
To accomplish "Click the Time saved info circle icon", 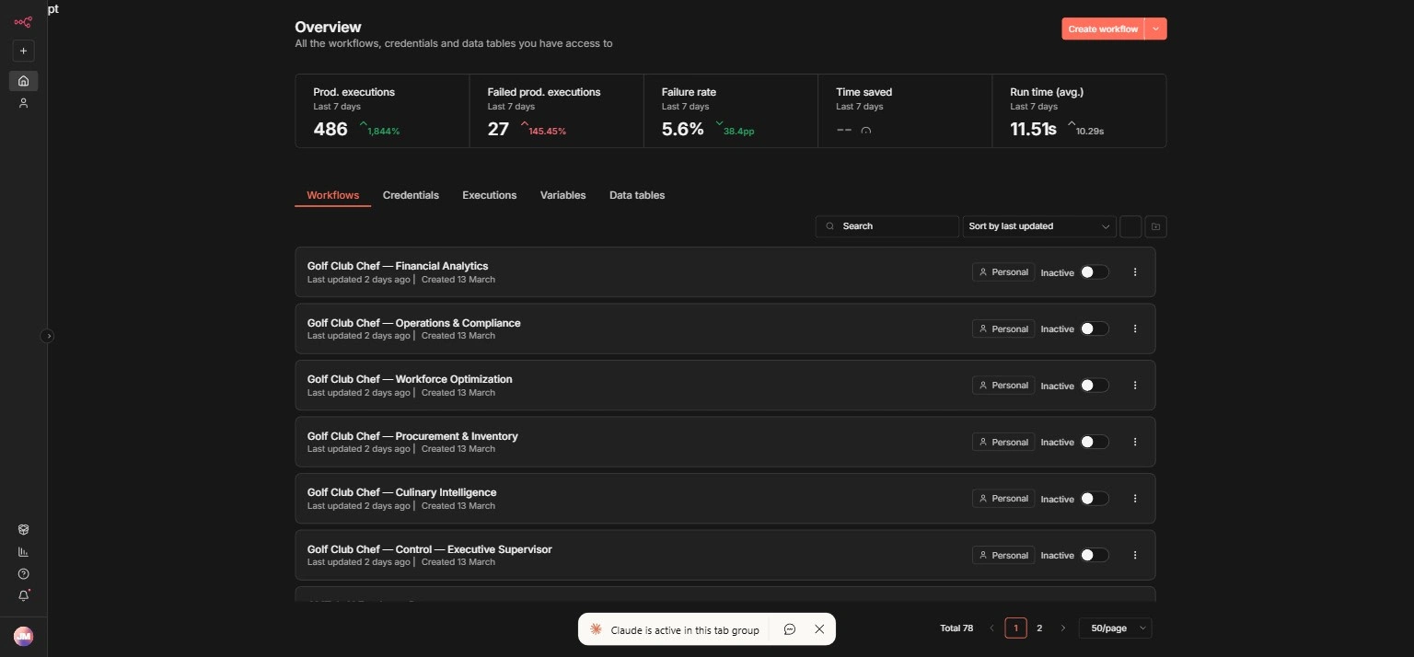I will point(865,131).
